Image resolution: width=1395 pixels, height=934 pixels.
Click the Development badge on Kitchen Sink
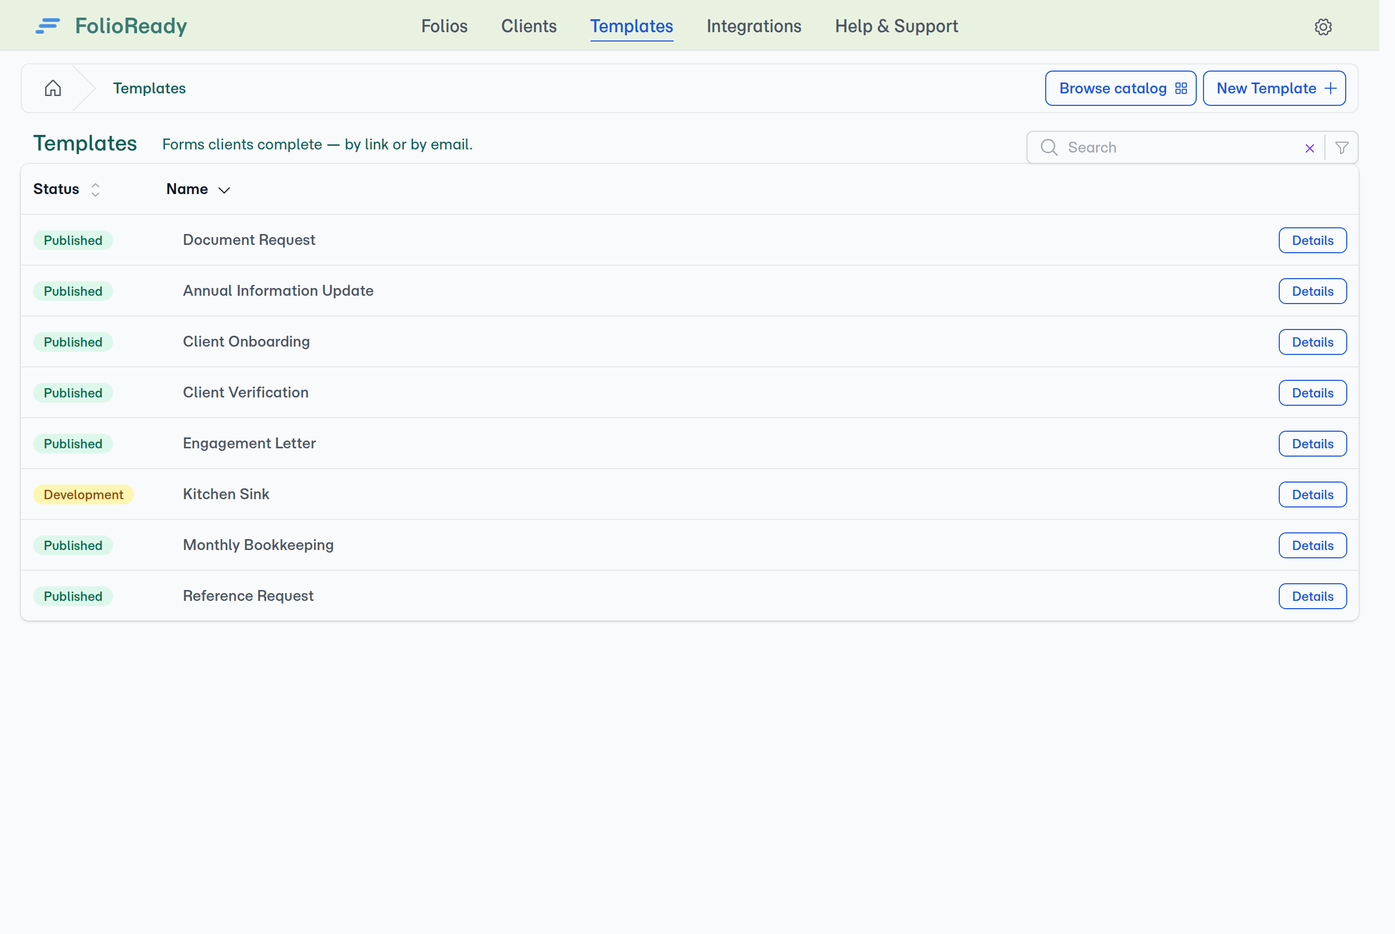pos(84,495)
